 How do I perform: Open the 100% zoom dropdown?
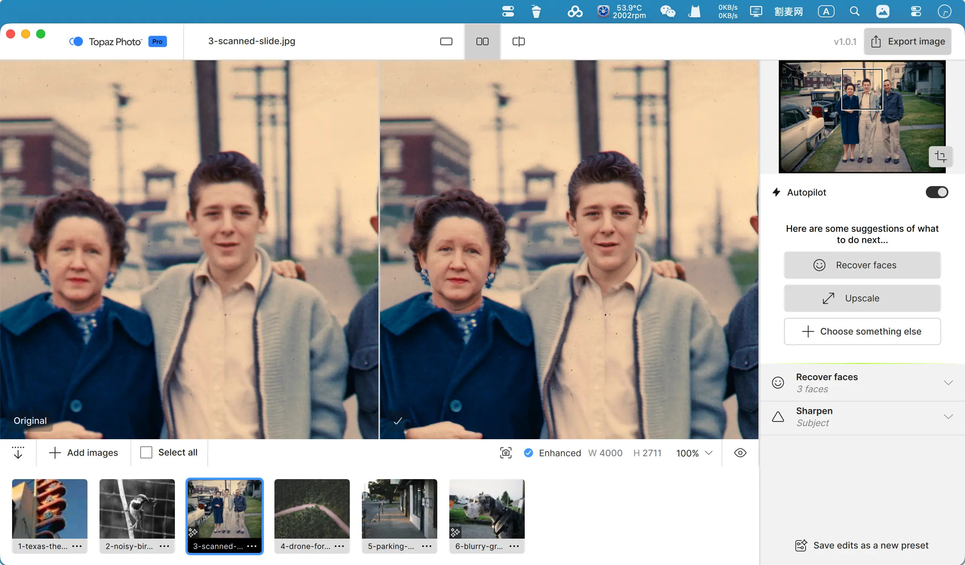point(694,453)
